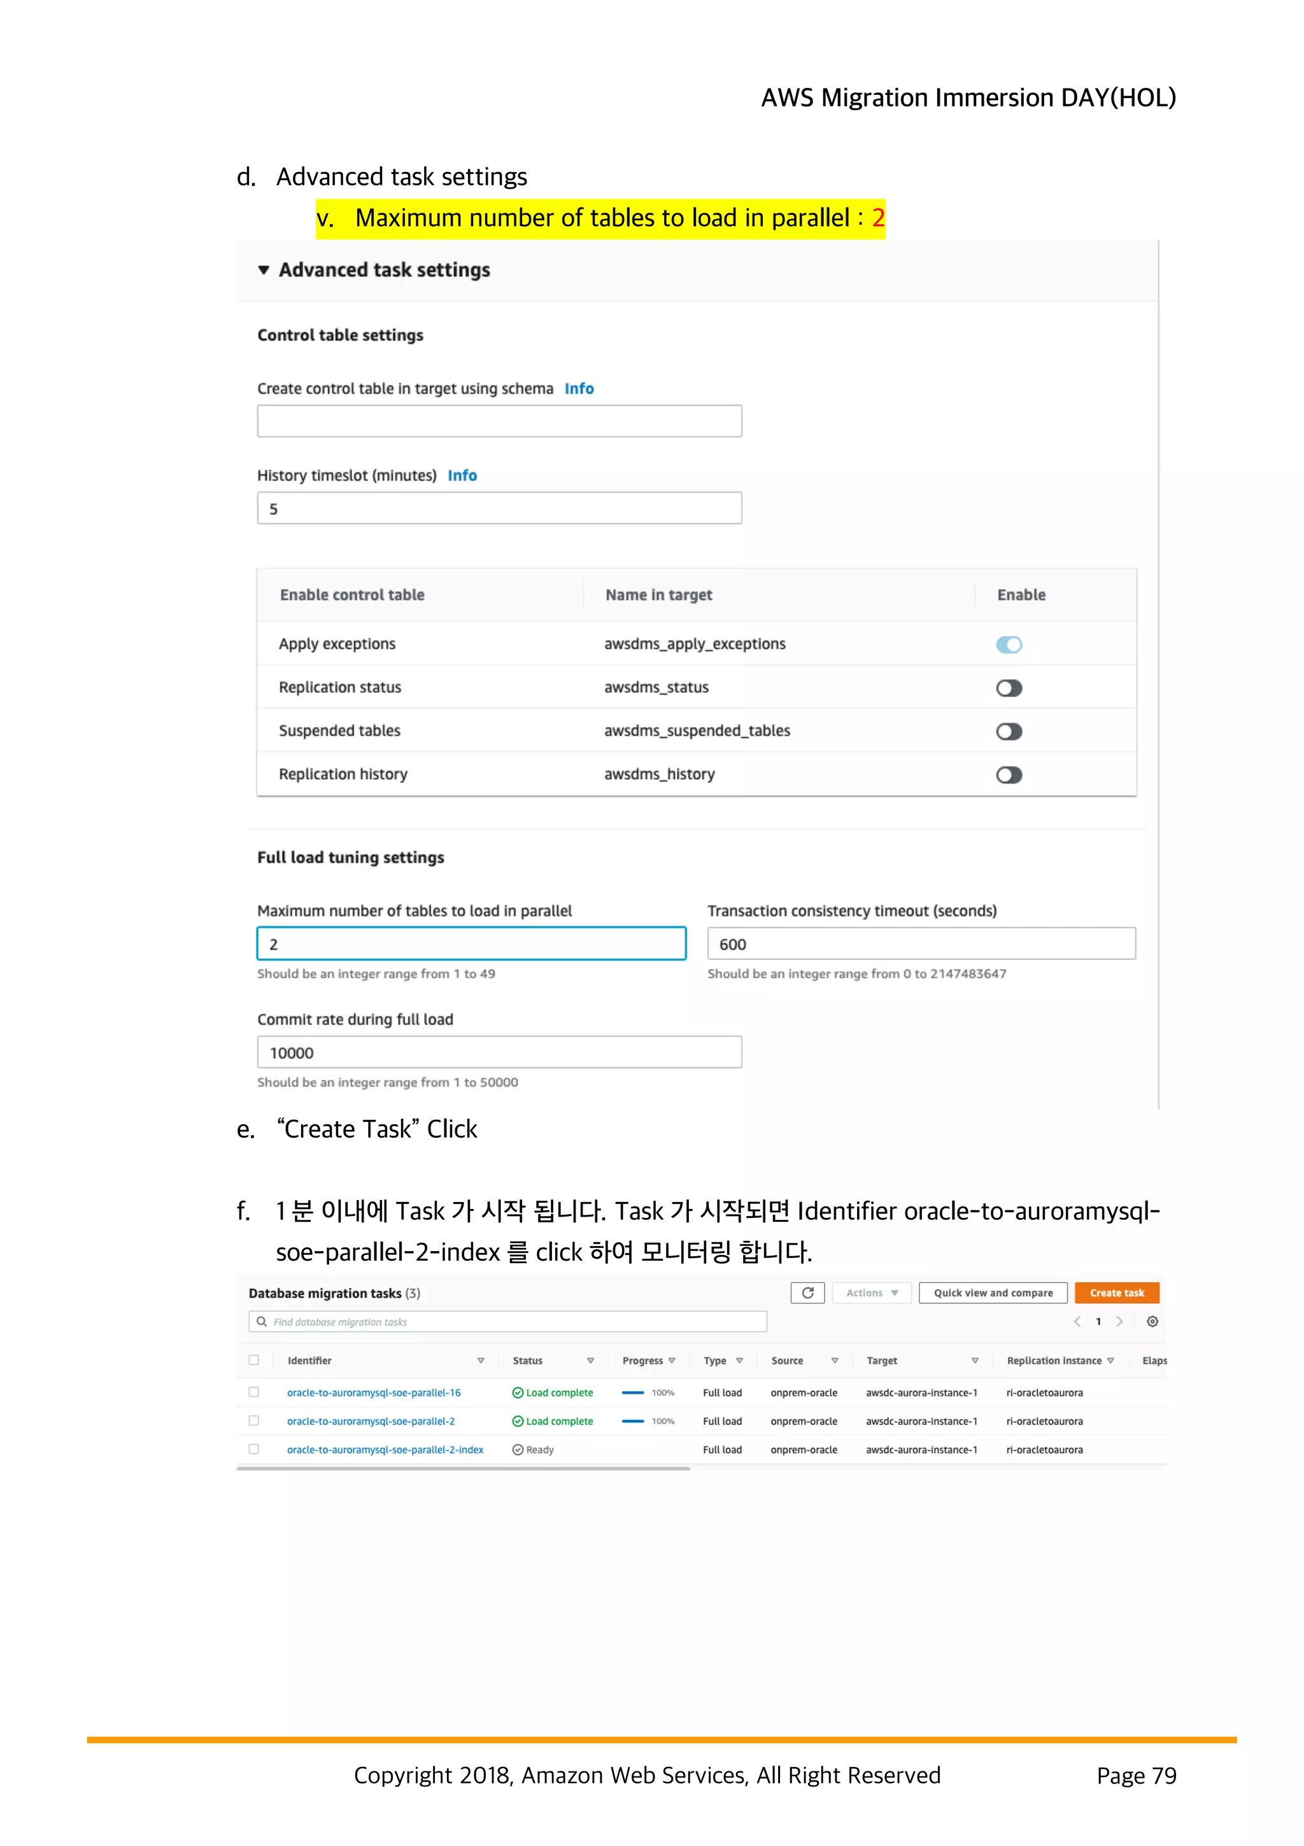The height and width of the screenshot is (1846, 1304).
Task: Open table preferences gear icon
Action: pyautogui.click(x=1152, y=1322)
